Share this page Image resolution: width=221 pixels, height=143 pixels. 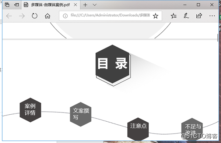pos(199,15)
